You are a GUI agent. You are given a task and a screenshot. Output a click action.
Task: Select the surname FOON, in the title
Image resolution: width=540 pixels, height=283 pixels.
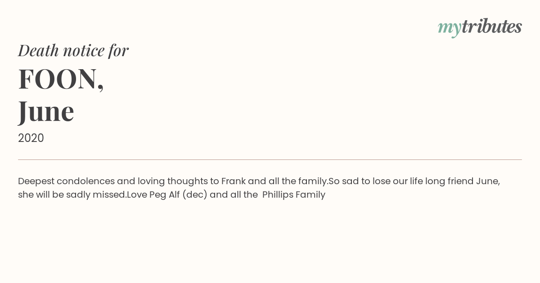point(61,79)
